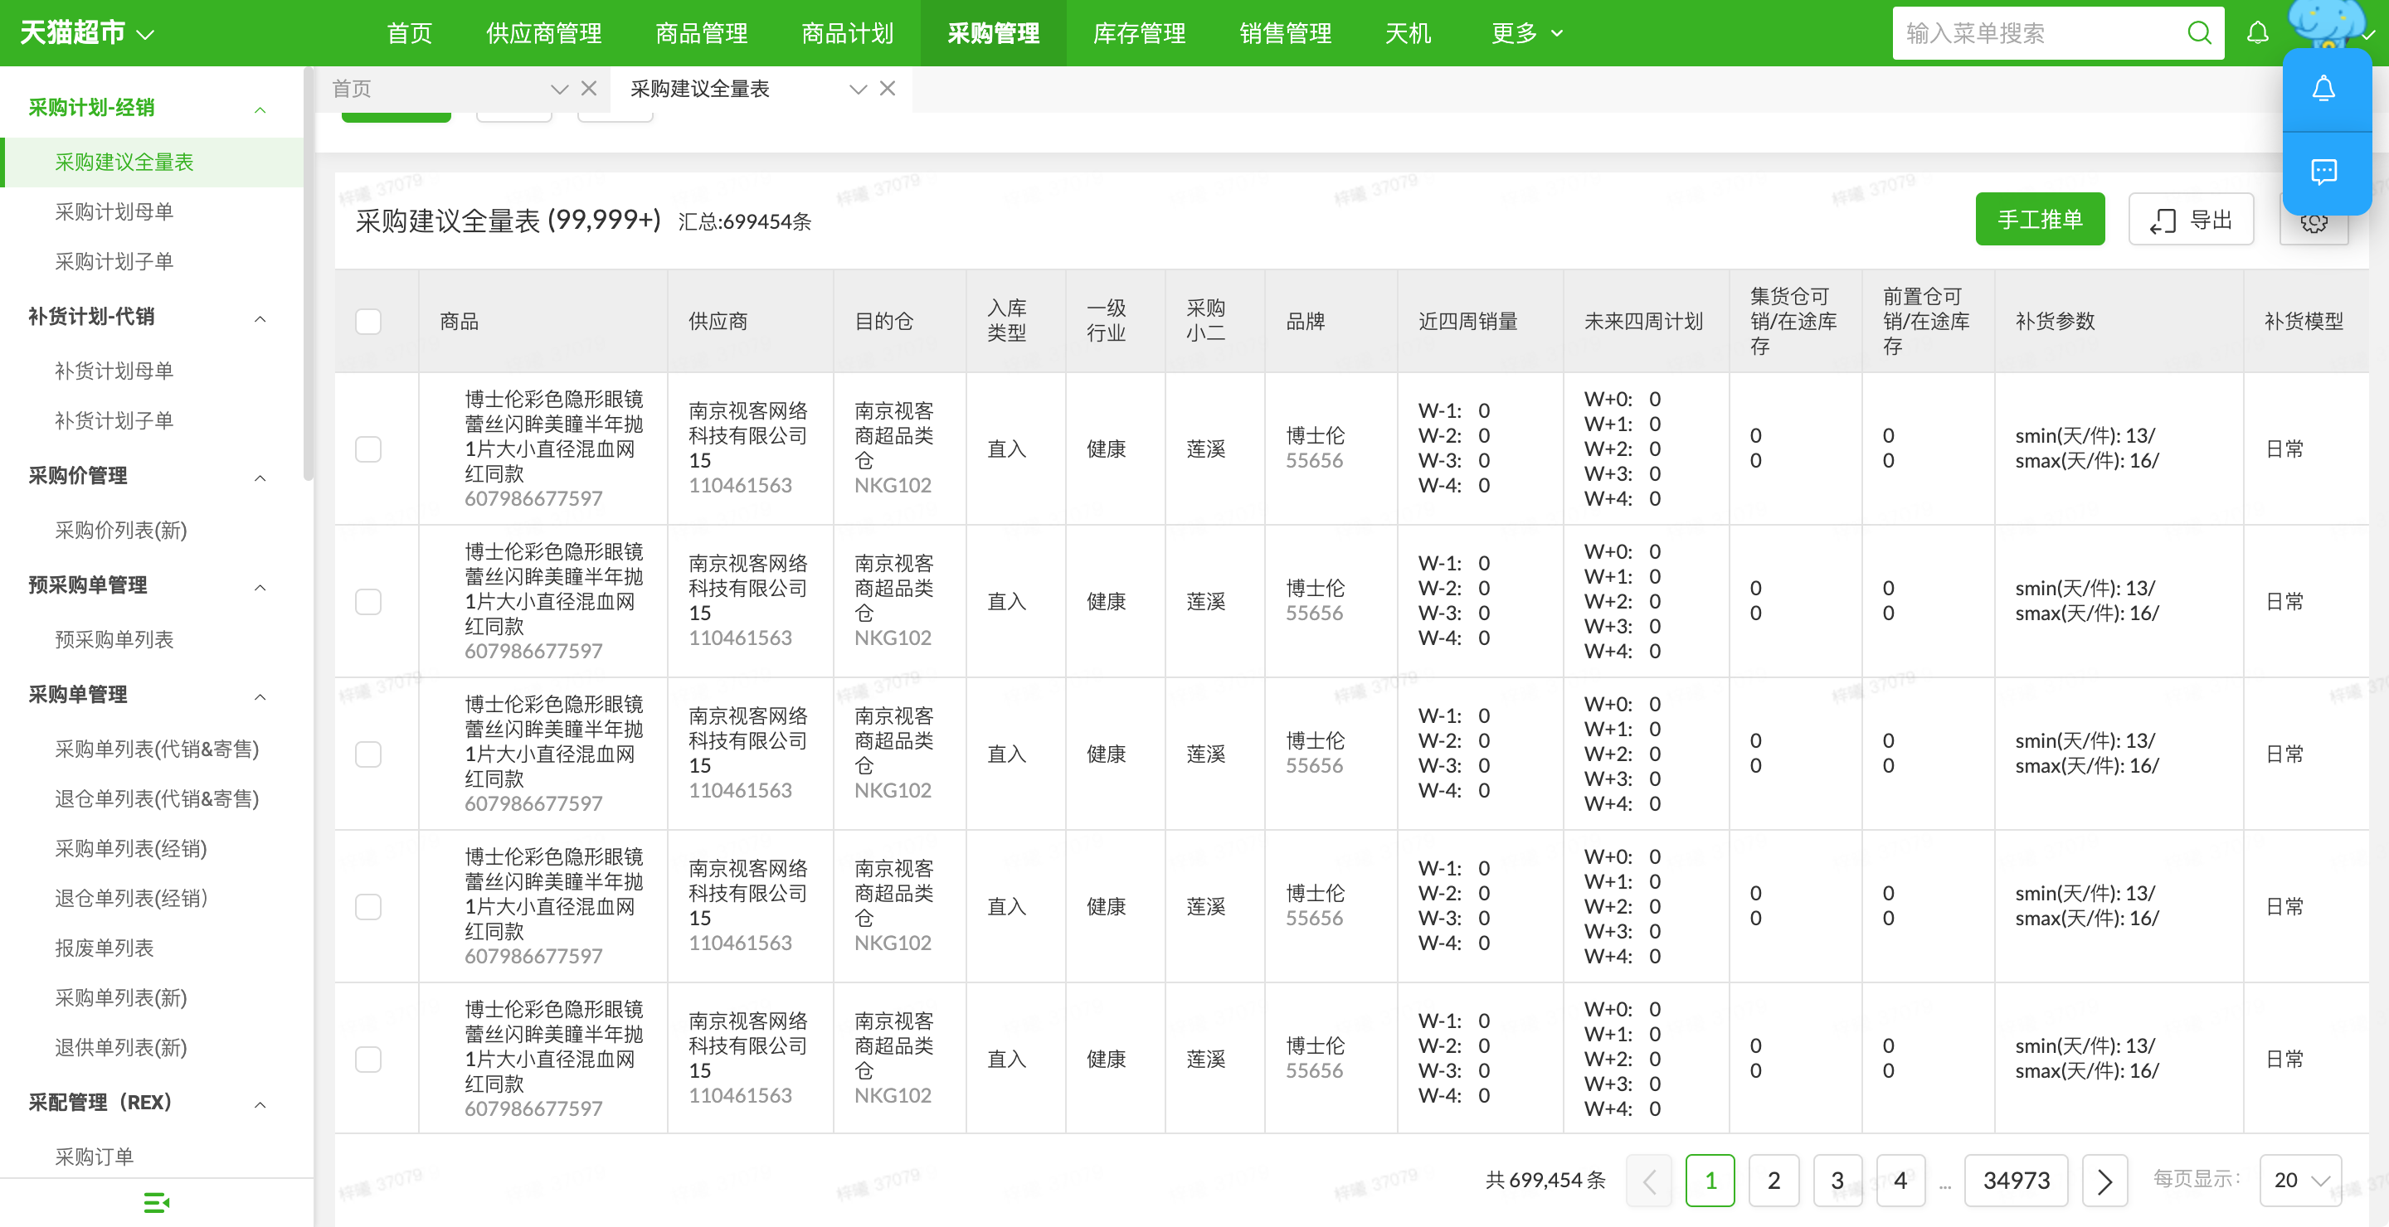Click the 手工推单 button
This screenshot has height=1227, width=2389.
point(2040,220)
